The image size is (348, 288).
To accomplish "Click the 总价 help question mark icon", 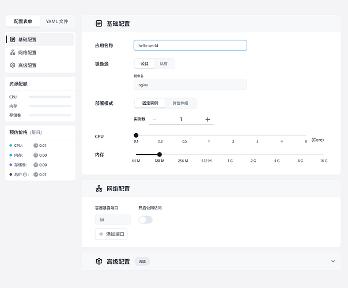I will point(28,175).
